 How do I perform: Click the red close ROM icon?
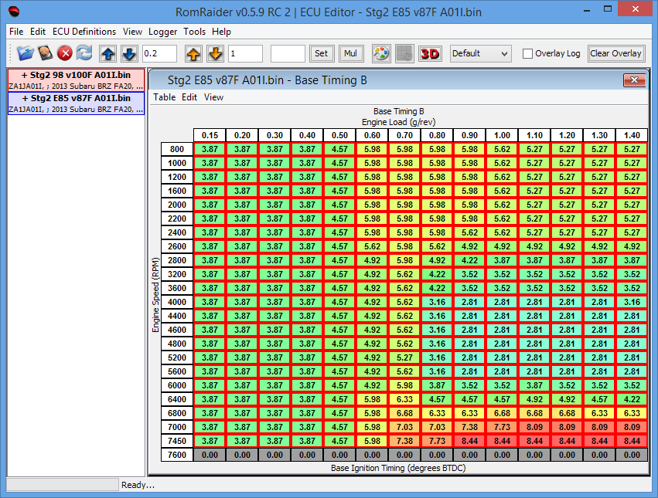pos(65,53)
